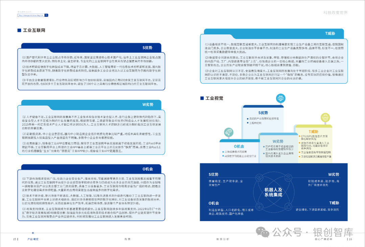Click the yellow helmet icon above the T威胁 card
The height and width of the screenshot is (247, 365).
pyautogui.click(x=325, y=117)
